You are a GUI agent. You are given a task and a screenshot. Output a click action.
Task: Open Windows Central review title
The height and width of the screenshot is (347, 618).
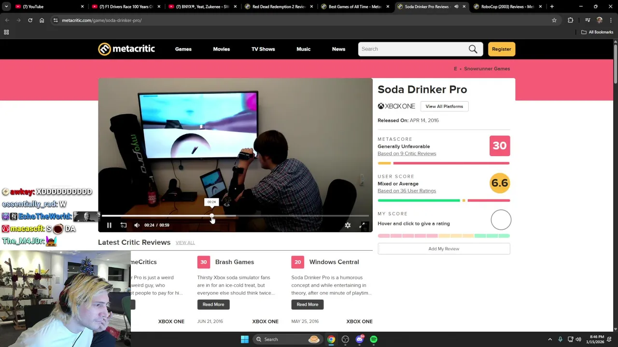pyautogui.click(x=334, y=262)
